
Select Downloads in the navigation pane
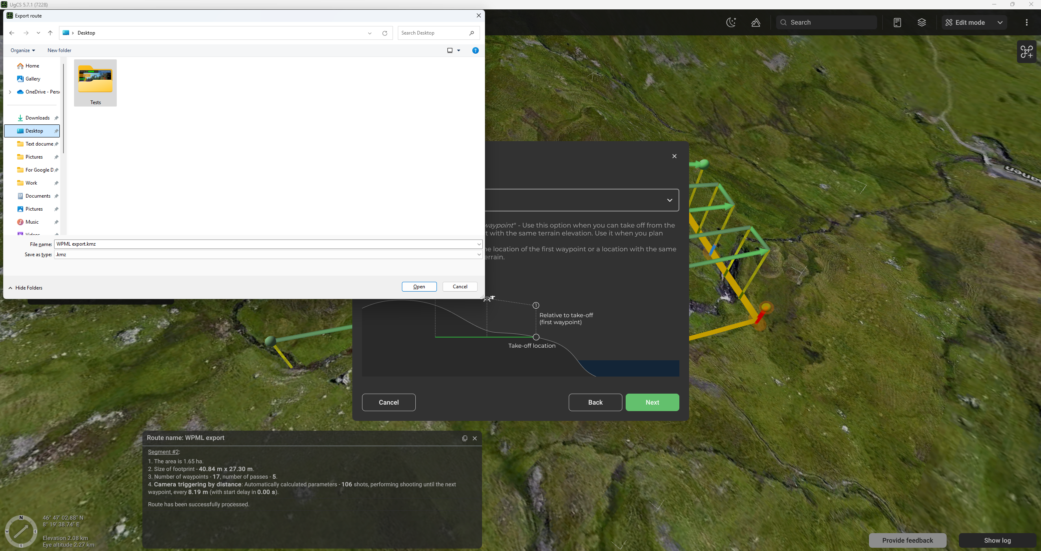click(x=37, y=118)
